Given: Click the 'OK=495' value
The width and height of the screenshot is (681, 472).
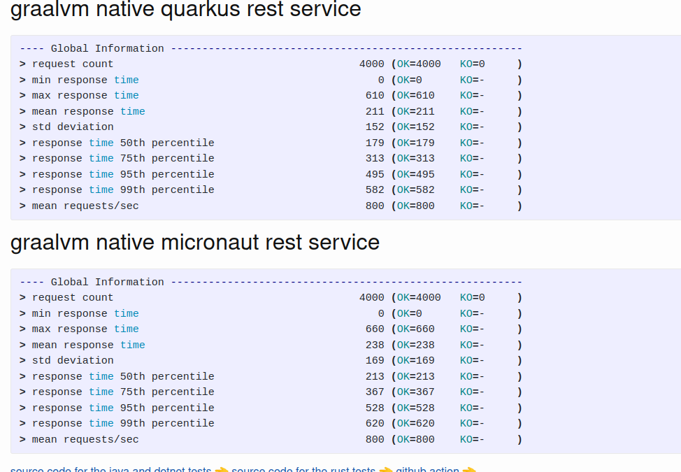Looking at the screenshot, I should pos(415,175).
